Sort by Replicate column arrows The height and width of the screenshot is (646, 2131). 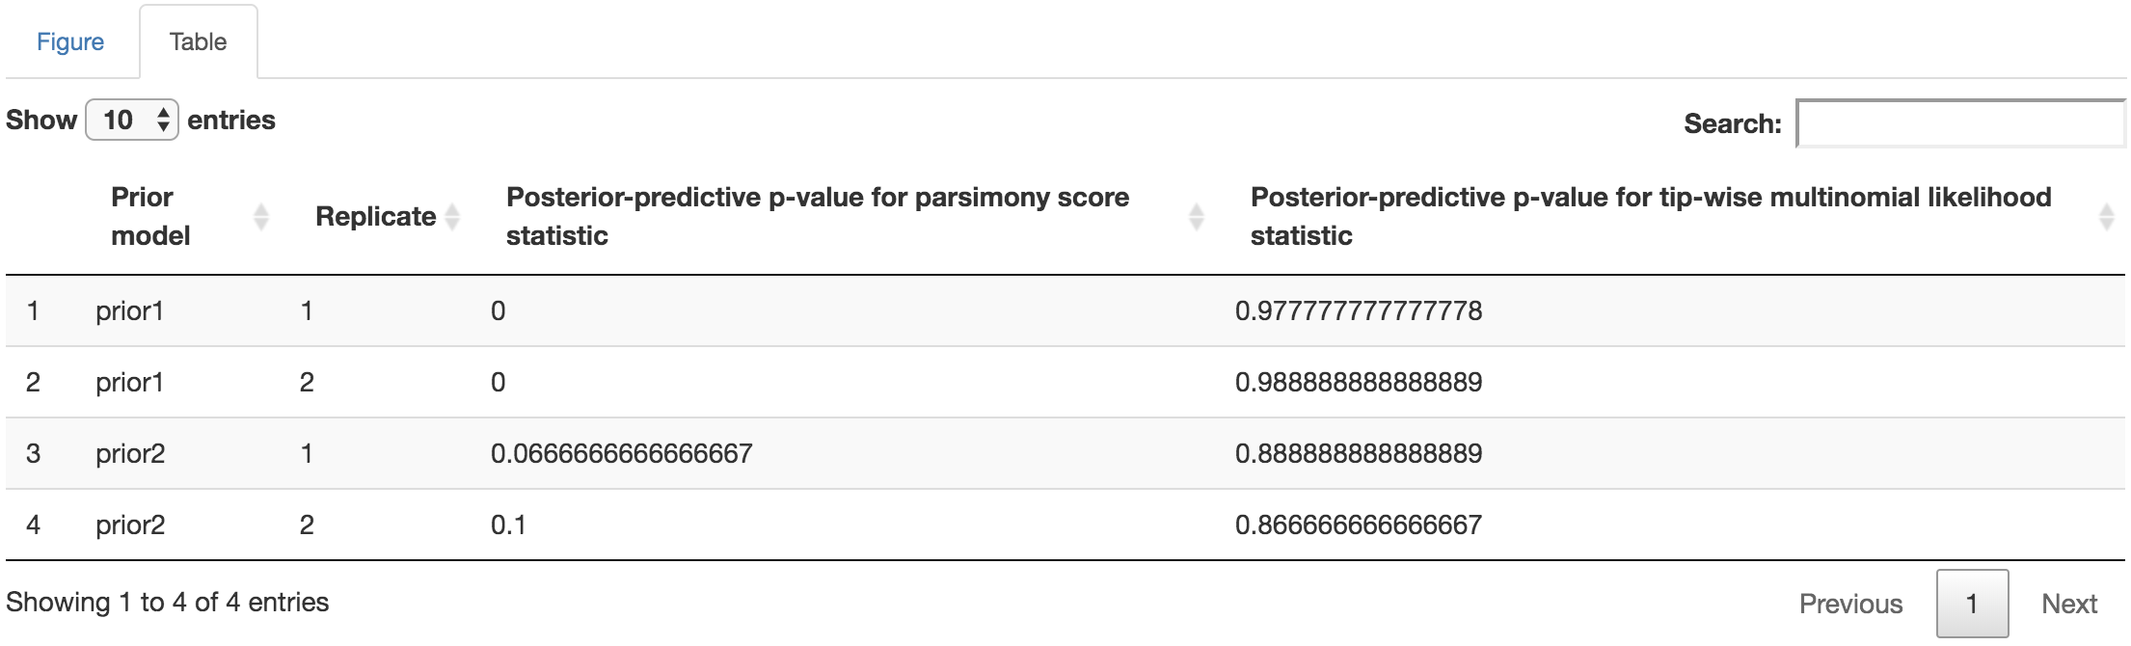coord(452,217)
